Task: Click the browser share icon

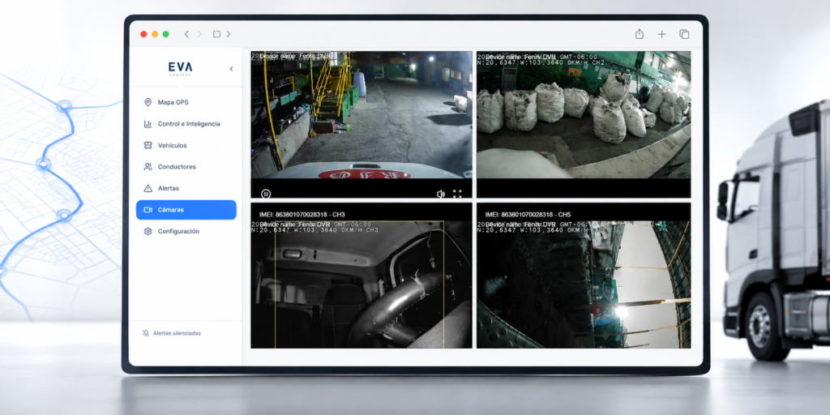Action: (640, 34)
